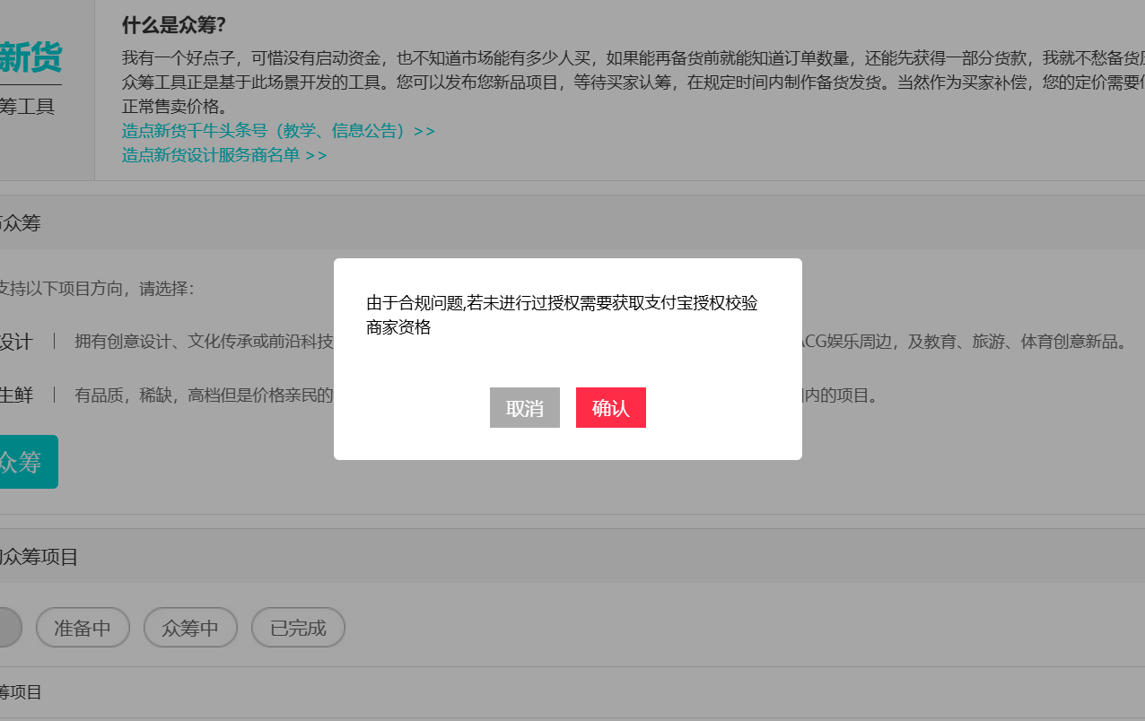Click the >> arrow after 千牛头条号 link
The image size is (1145, 721).
pos(424,131)
